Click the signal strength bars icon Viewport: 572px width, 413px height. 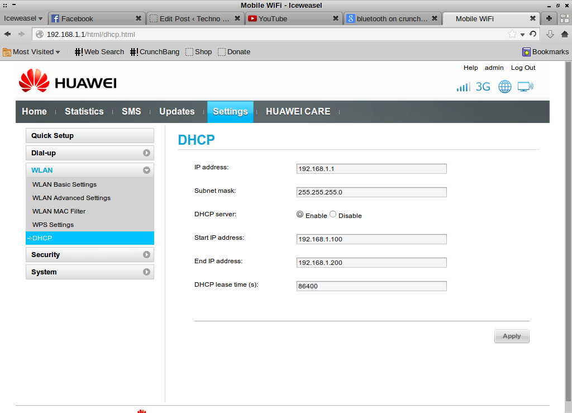point(463,87)
